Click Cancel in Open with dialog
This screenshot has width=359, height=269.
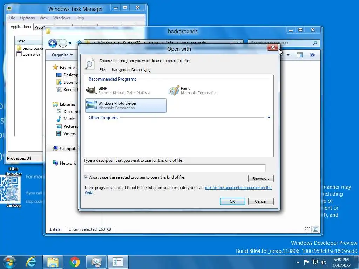click(x=261, y=201)
